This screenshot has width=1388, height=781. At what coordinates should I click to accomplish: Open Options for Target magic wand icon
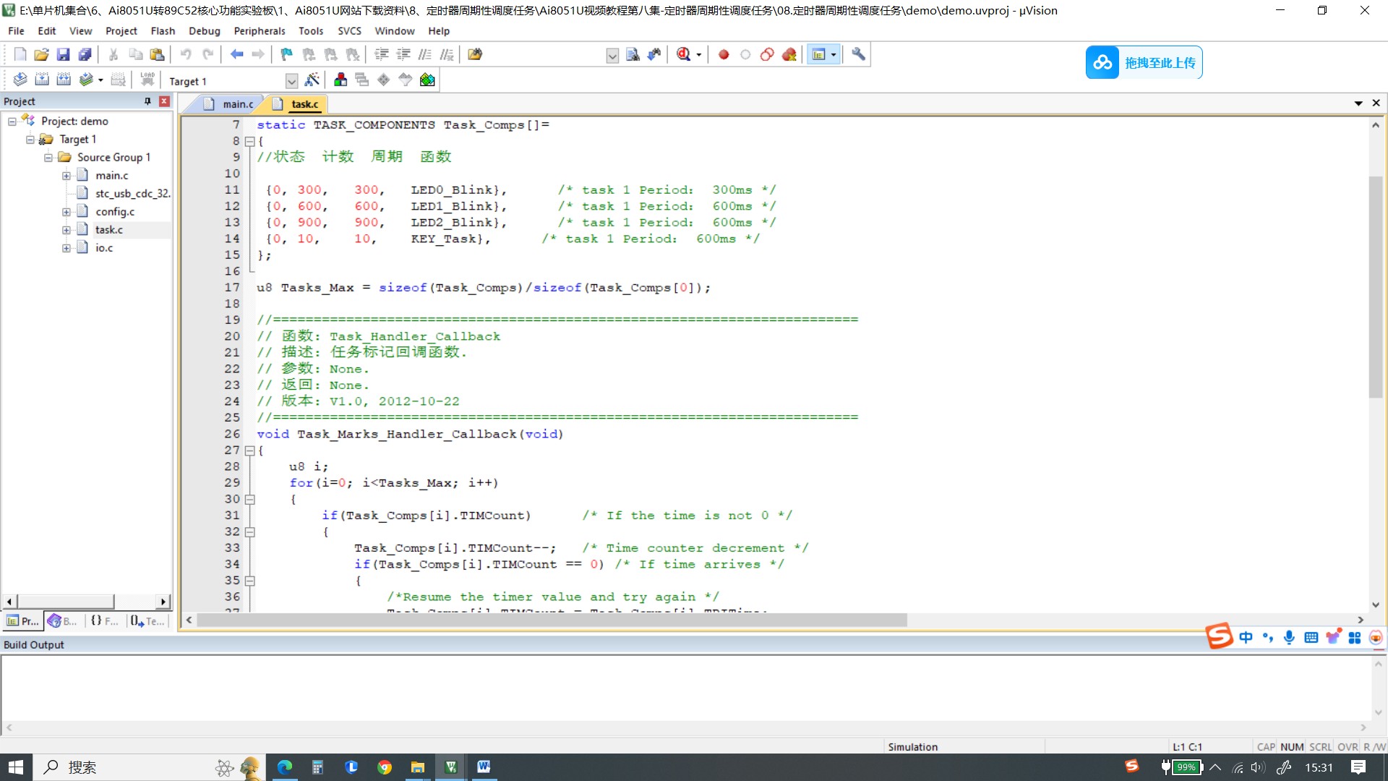click(x=312, y=80)
